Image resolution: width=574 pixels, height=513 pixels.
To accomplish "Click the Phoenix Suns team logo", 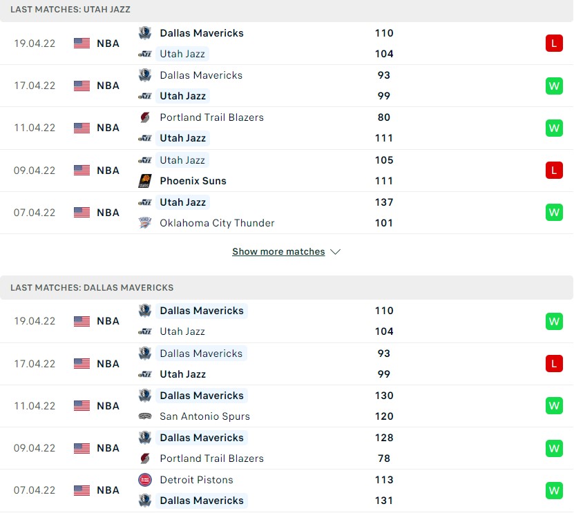I will point(144,181).
